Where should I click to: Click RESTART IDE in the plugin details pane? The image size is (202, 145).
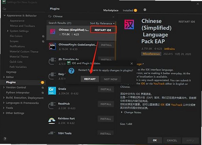(187, 22)
